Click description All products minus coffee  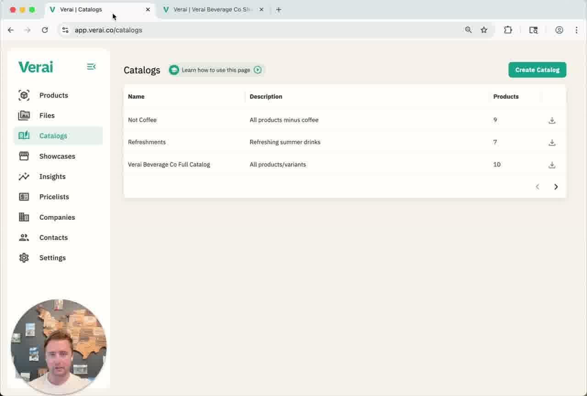(284, 120)
